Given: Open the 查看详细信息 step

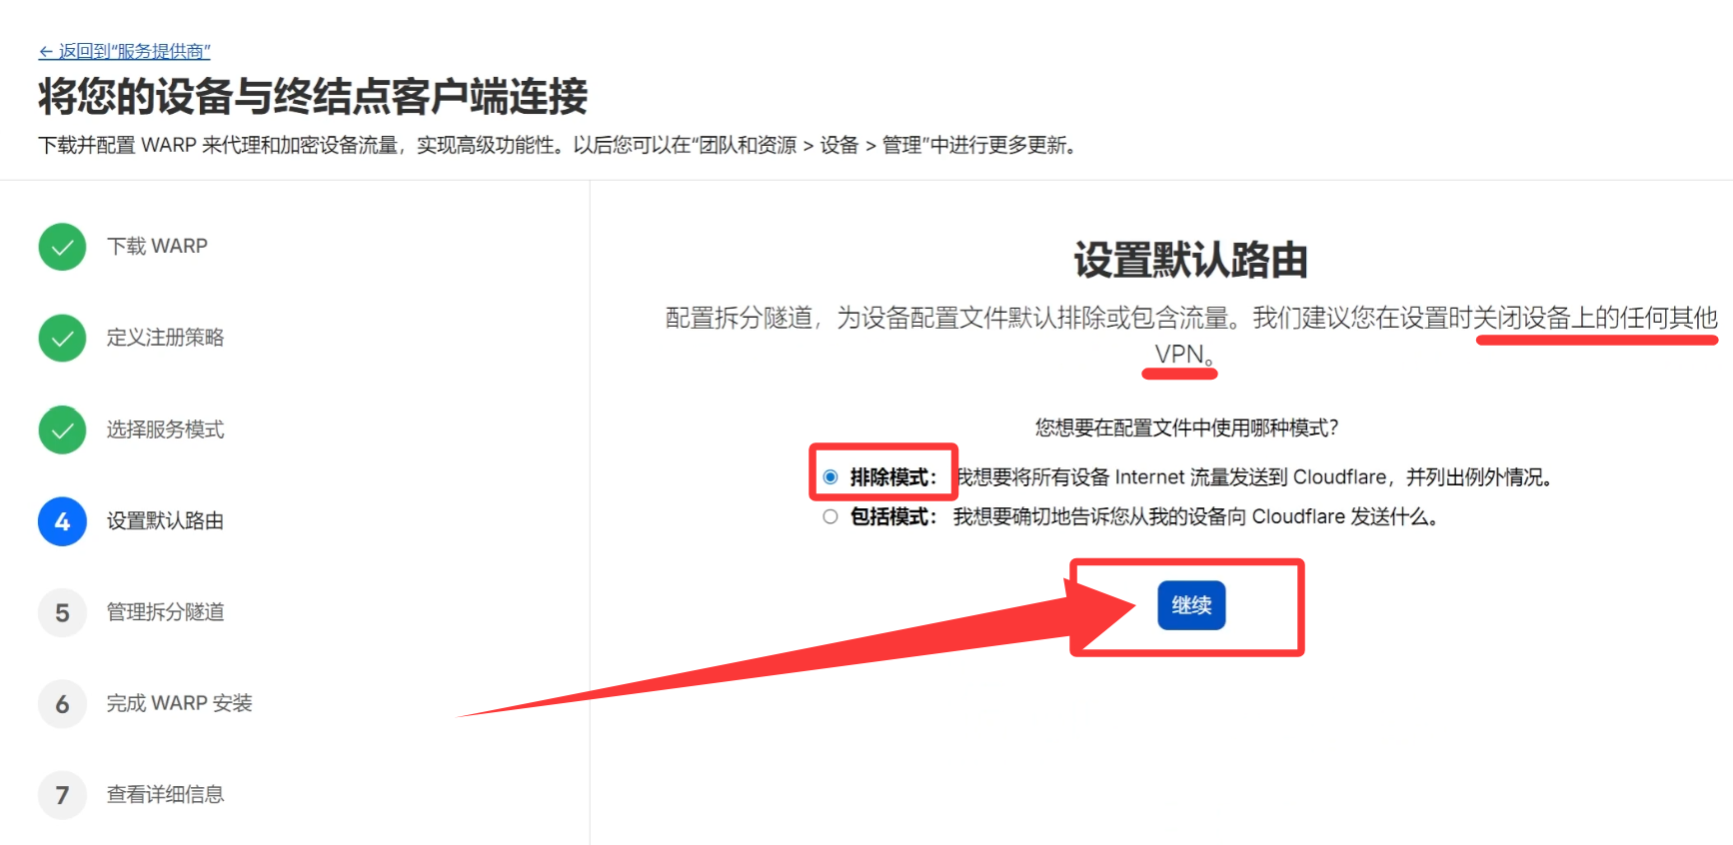Looking at the screenshot, I should 165,795.
